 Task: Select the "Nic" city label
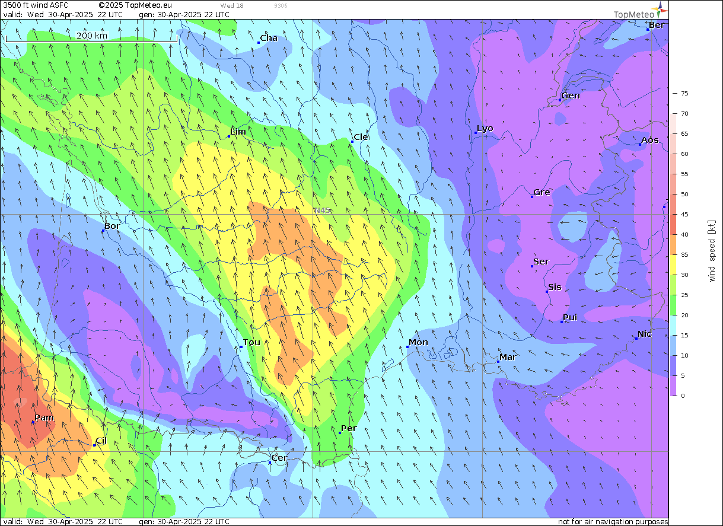645,334
